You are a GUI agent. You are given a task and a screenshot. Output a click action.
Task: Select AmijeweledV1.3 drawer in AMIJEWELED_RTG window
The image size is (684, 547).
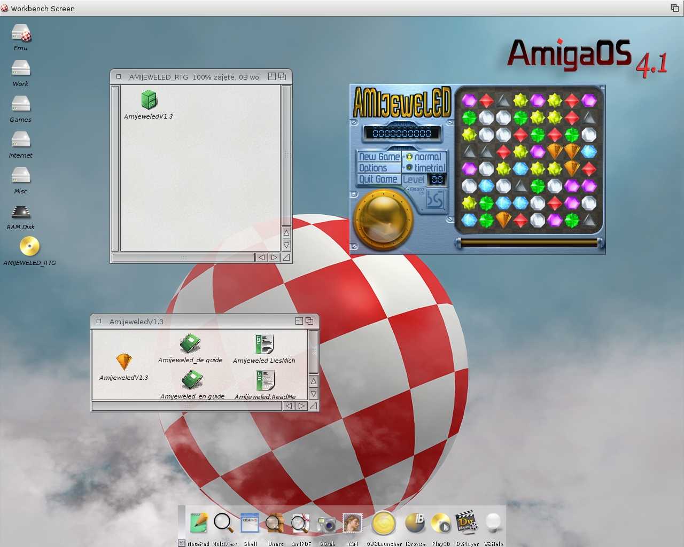tap(149, 100)
